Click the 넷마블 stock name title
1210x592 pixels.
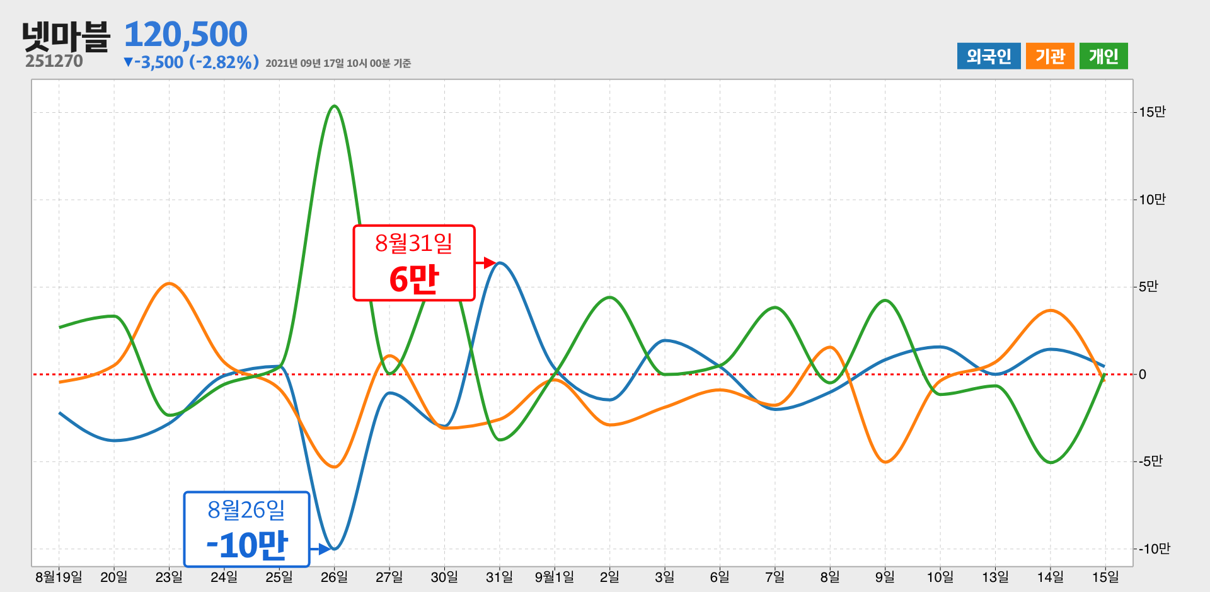click(x=66, y=37)
